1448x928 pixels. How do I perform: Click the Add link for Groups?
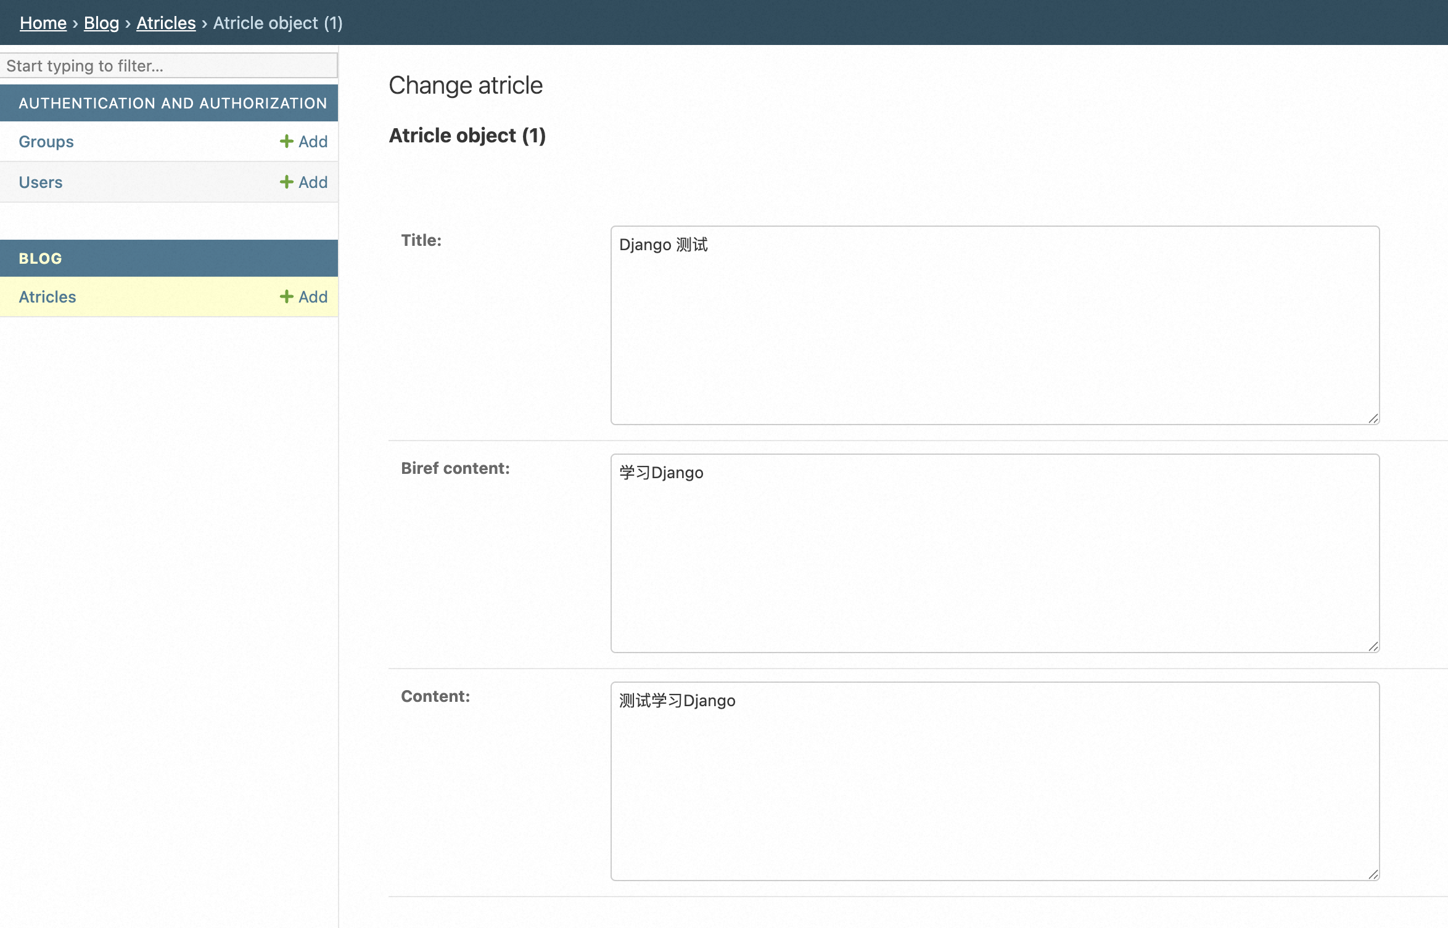tap(313, 142)
